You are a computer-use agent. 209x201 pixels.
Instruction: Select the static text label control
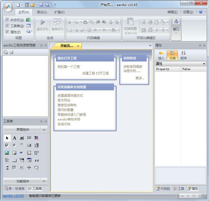pos(14,138)
